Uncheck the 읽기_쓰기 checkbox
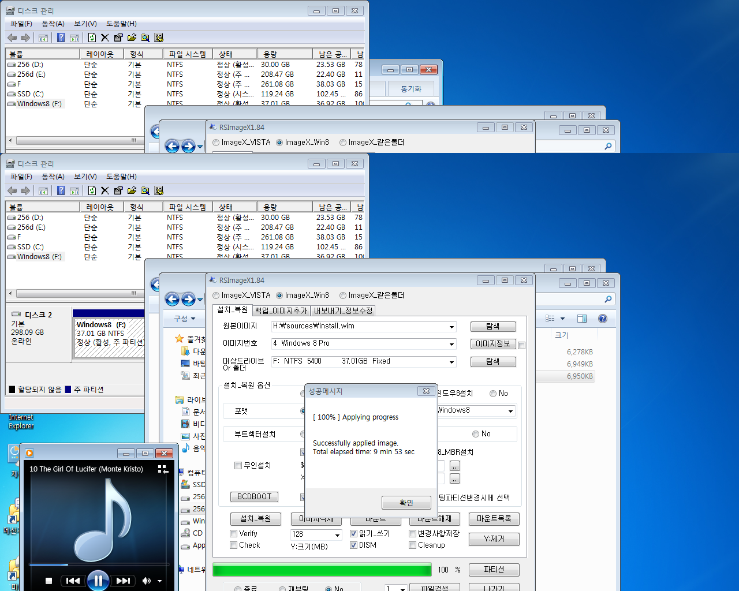 (x=353, y=533)
